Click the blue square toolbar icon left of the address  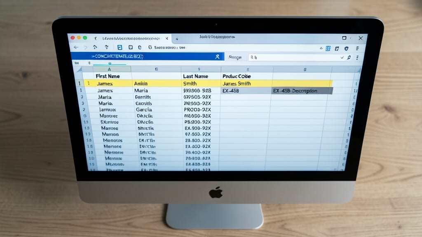(120, 48)
